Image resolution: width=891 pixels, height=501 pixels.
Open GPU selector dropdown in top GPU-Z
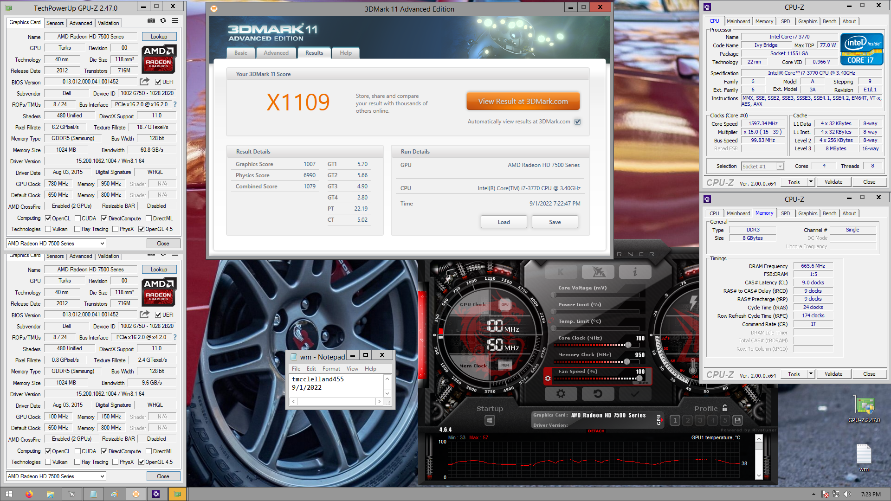coord(56,244)
